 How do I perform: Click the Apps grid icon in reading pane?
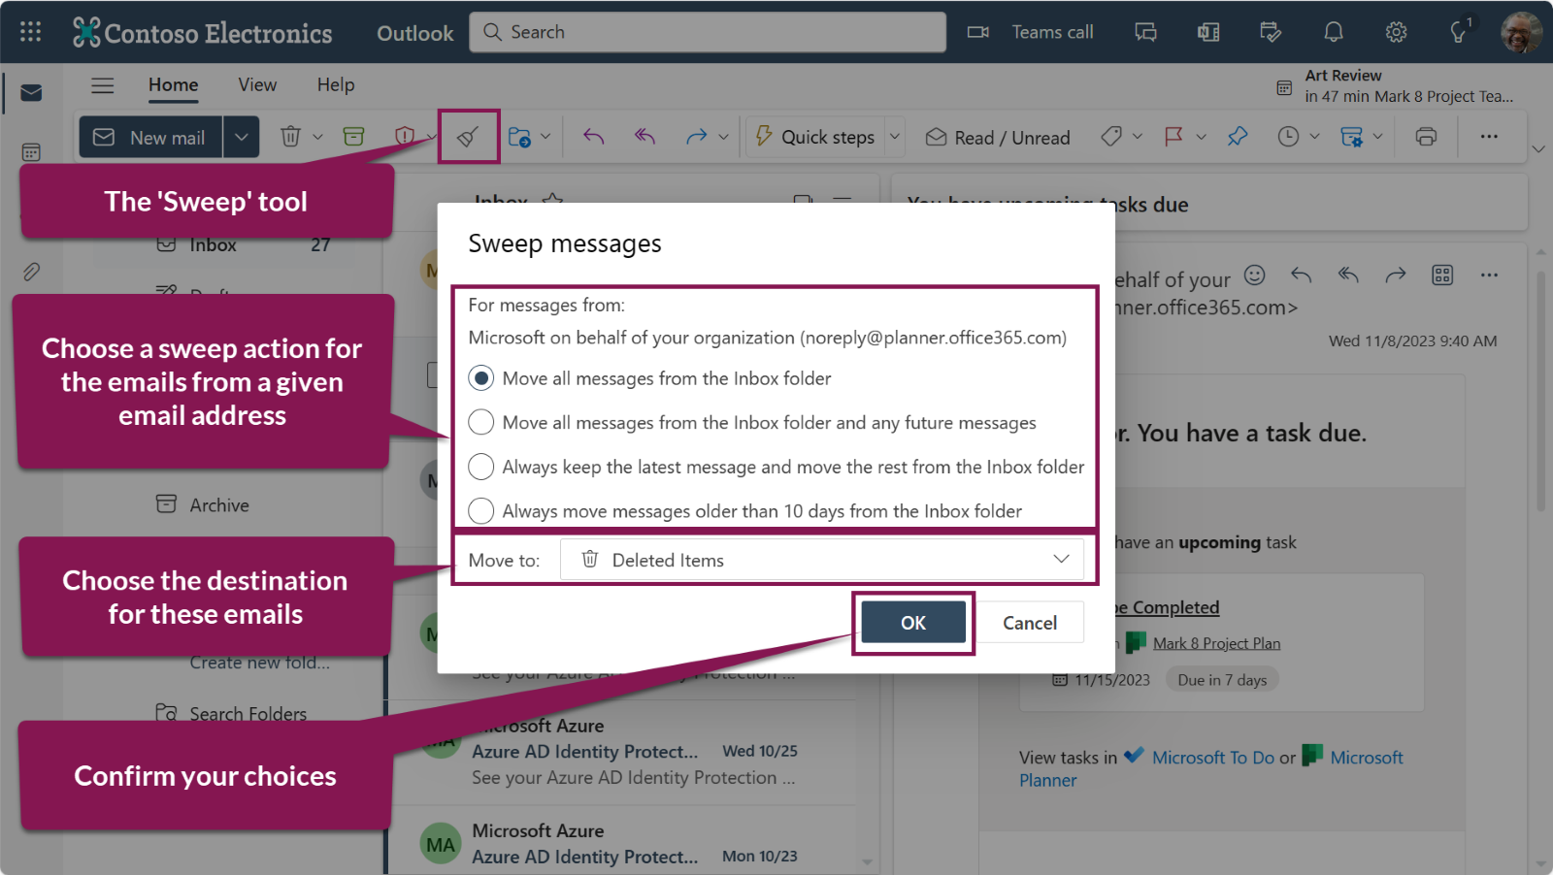point(1442,275)
